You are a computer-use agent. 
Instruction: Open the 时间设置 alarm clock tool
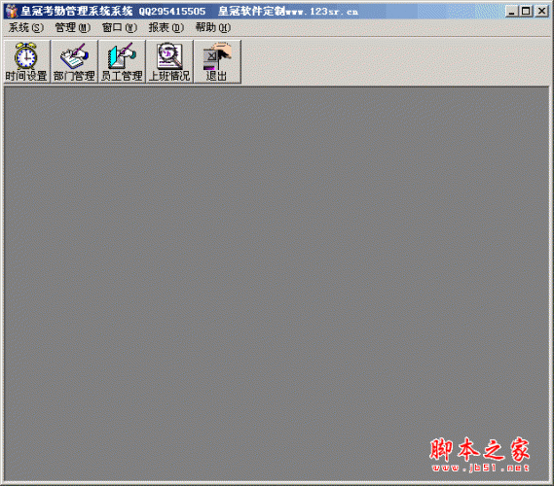[x=26, y=61]
